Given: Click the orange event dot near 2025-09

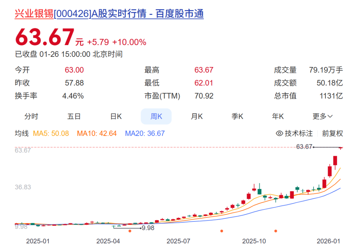Looking at the screenshot, I should [222, 231].
